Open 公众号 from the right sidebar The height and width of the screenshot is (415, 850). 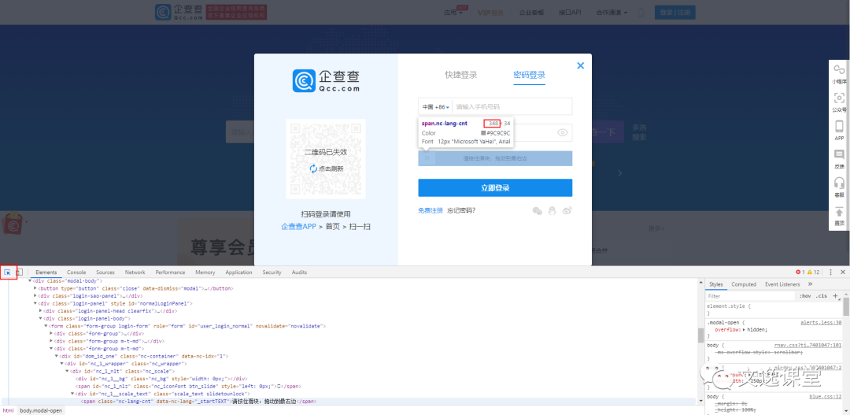pos(839,102)
